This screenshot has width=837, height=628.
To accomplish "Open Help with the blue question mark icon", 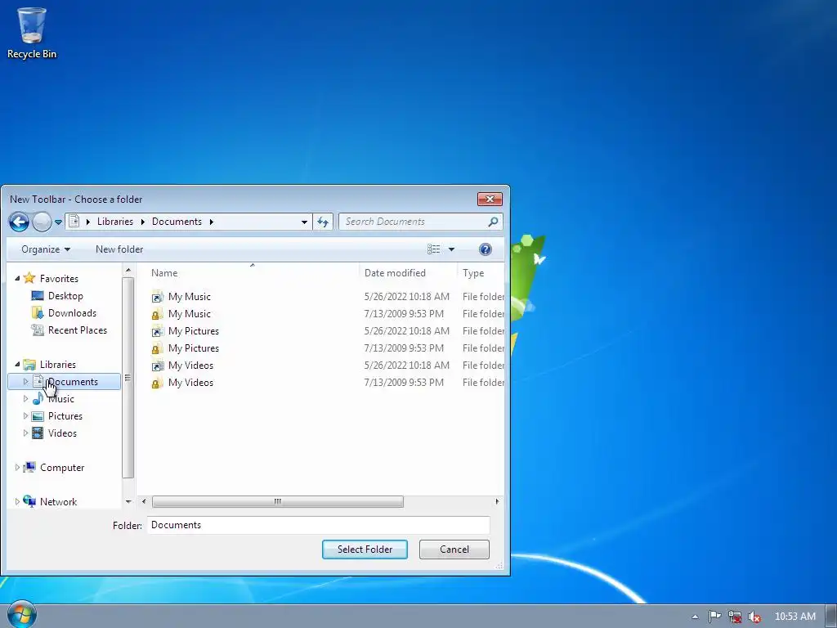I will 486,249.
